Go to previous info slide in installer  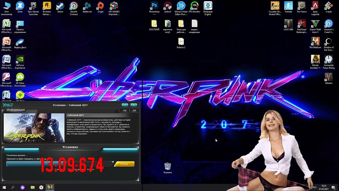pos(125,110)
